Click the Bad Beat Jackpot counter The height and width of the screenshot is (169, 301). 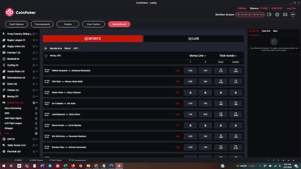tap(250, 15)
